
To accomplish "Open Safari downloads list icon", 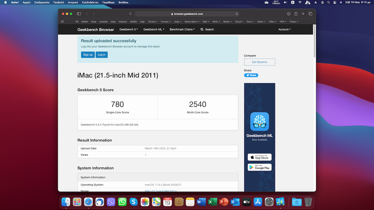I will [x=289, y=14].
